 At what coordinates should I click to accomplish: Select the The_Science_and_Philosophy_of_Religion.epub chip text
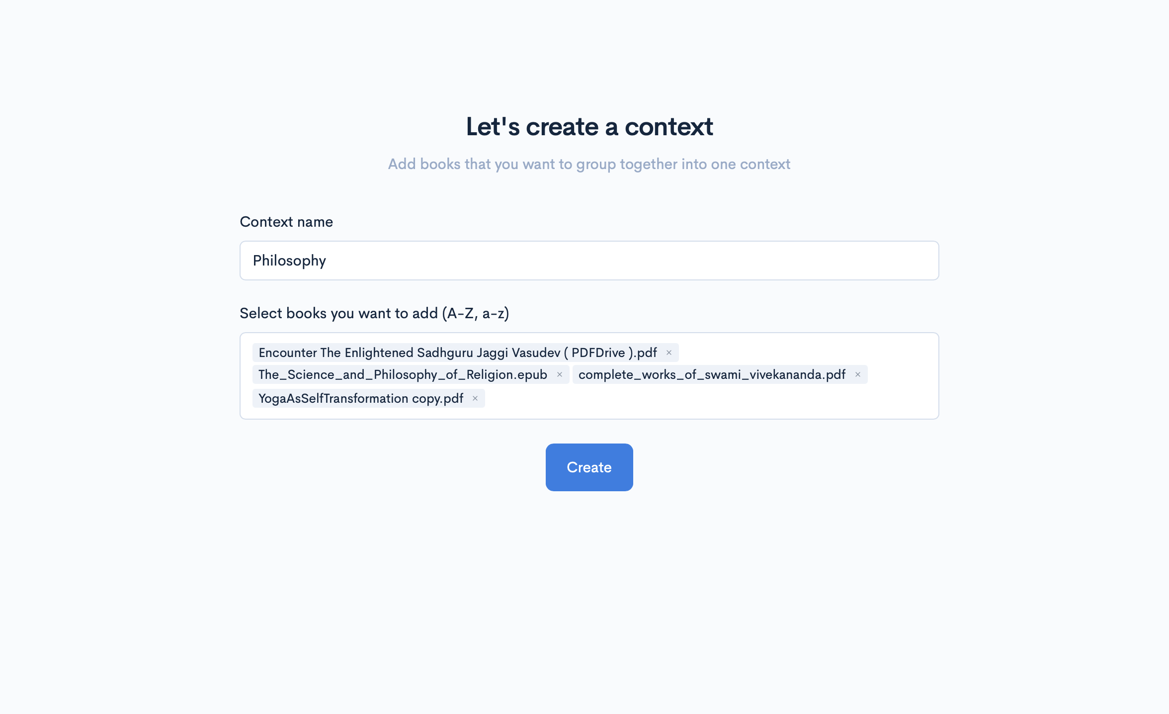pyautogui.click(x=403, y=374)
